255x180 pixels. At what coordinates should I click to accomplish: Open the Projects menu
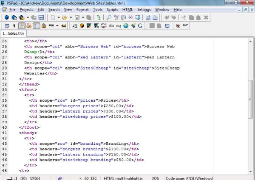coord(26,10)
